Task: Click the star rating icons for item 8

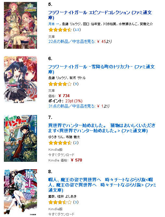Action: point(60,202)
